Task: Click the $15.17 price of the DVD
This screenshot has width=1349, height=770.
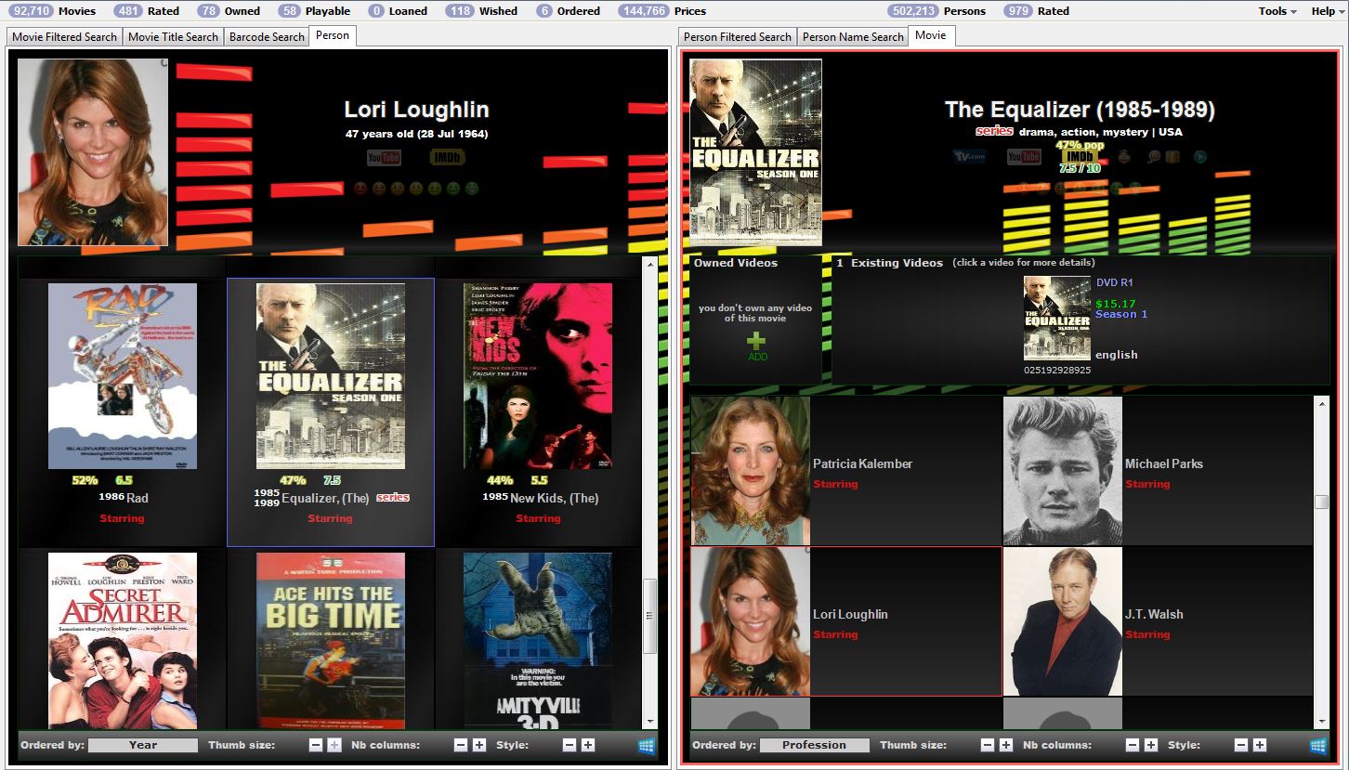Action: pos(1115,304)
